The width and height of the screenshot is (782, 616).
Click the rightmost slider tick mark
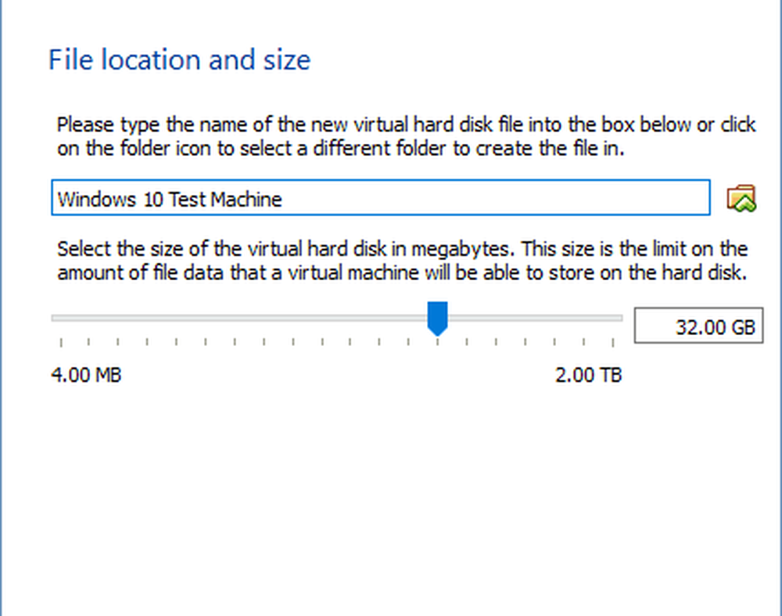coord(613,342)
